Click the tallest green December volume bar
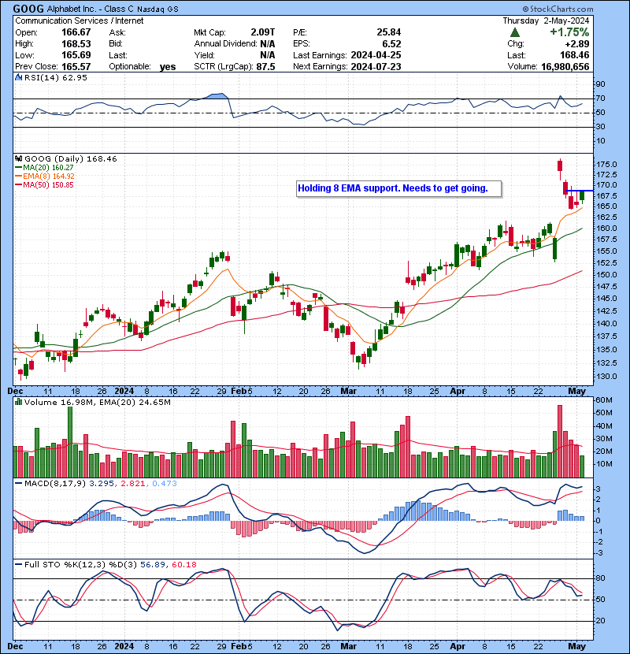This screenshot has width=630, height=654. [x=70, y=442]
